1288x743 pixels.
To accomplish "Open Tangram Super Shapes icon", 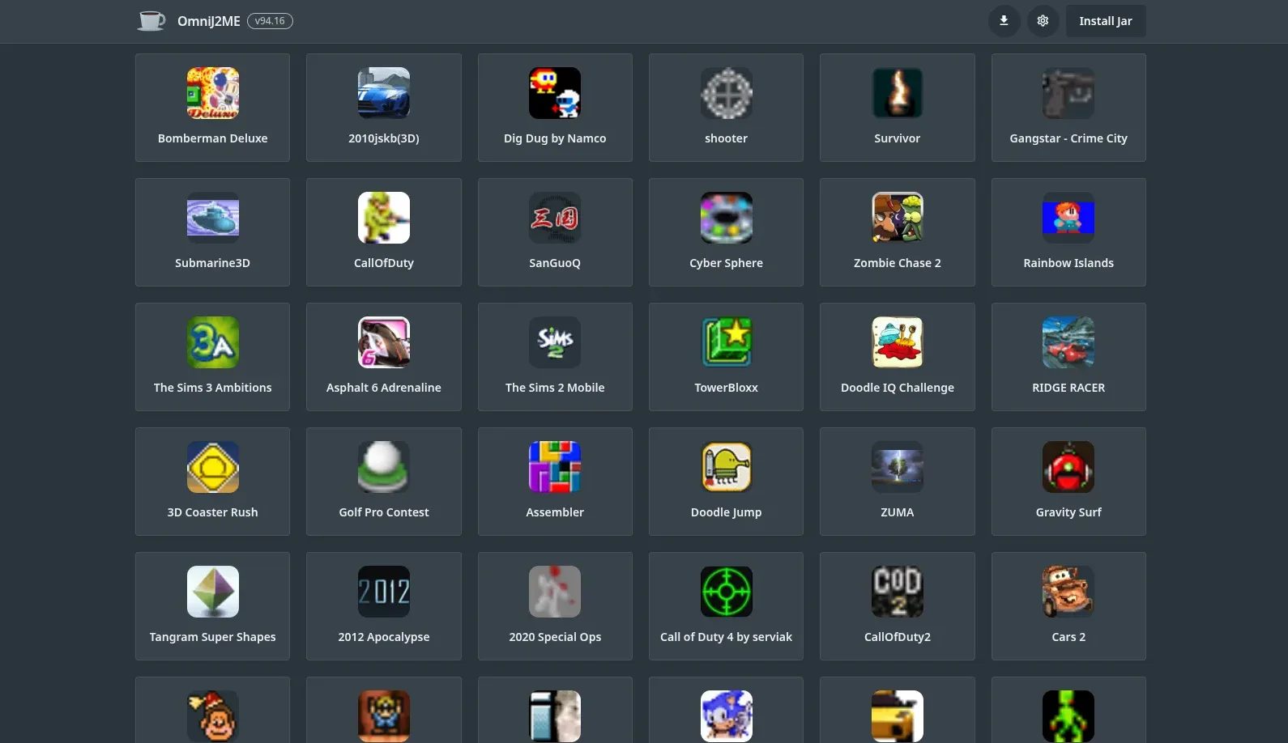I will pyautogui.click(x=212, y=592).
